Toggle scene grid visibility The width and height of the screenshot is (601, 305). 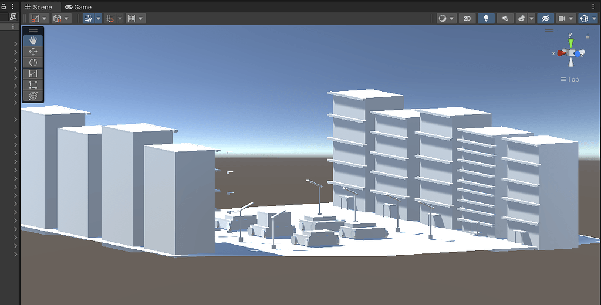pos(89,18)
